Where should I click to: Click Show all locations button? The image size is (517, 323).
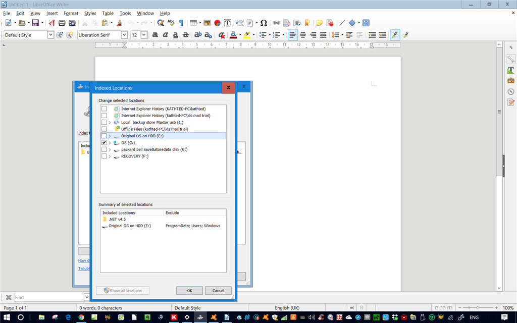(123, 290)
